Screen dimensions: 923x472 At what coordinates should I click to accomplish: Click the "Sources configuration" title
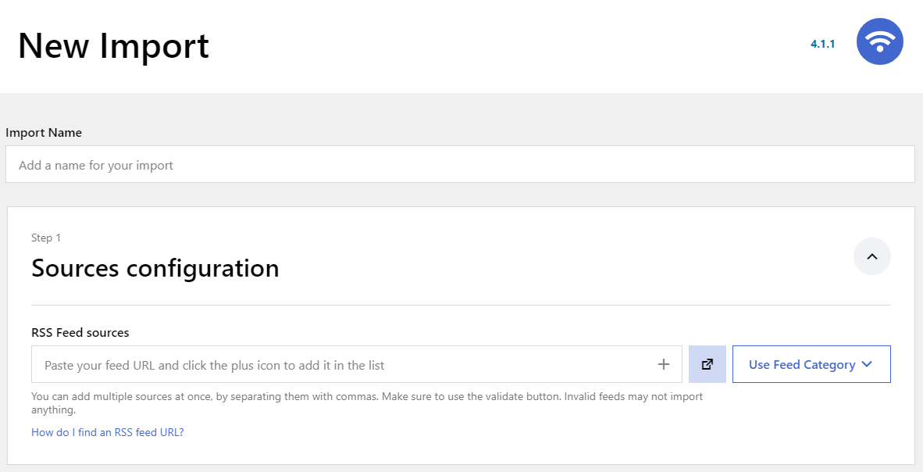(x=155, y=268)
